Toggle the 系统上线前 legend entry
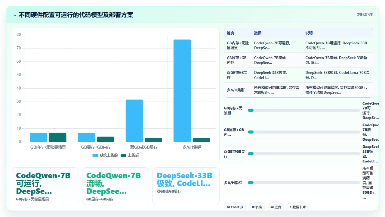This screenshot has height=217, width=385. (105, 155)
